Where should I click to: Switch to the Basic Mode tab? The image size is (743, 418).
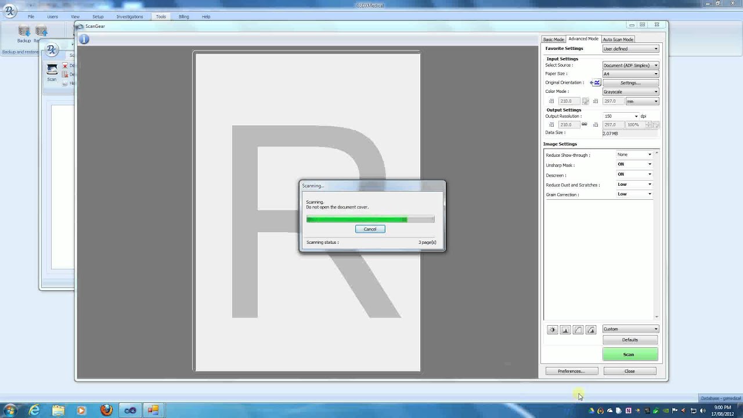point(553,39)
